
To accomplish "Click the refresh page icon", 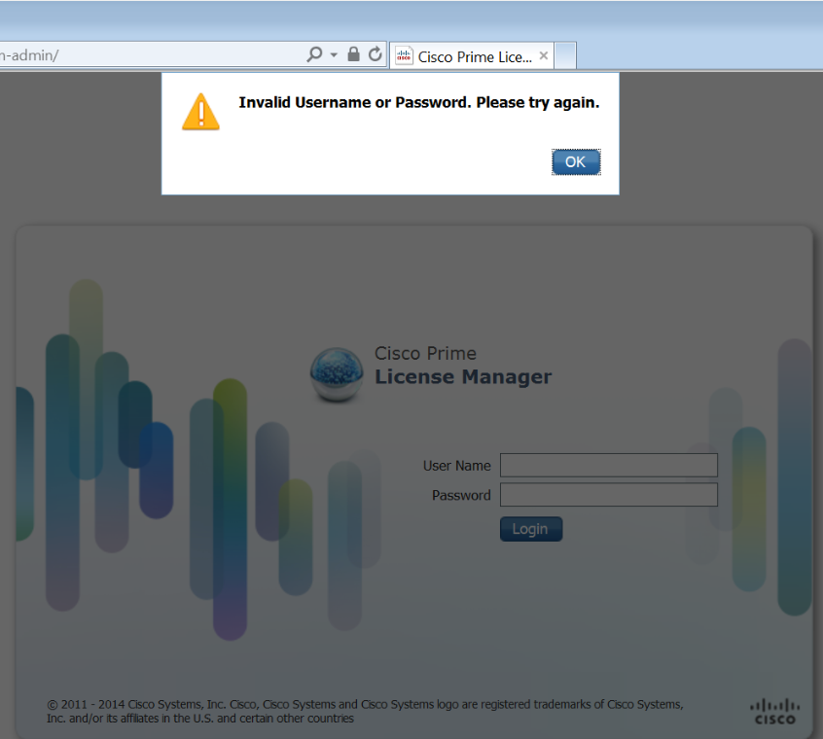I will click(x=375, y=54).
